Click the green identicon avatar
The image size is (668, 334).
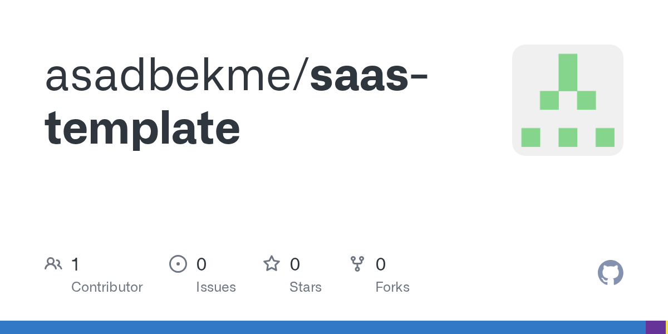567,100
